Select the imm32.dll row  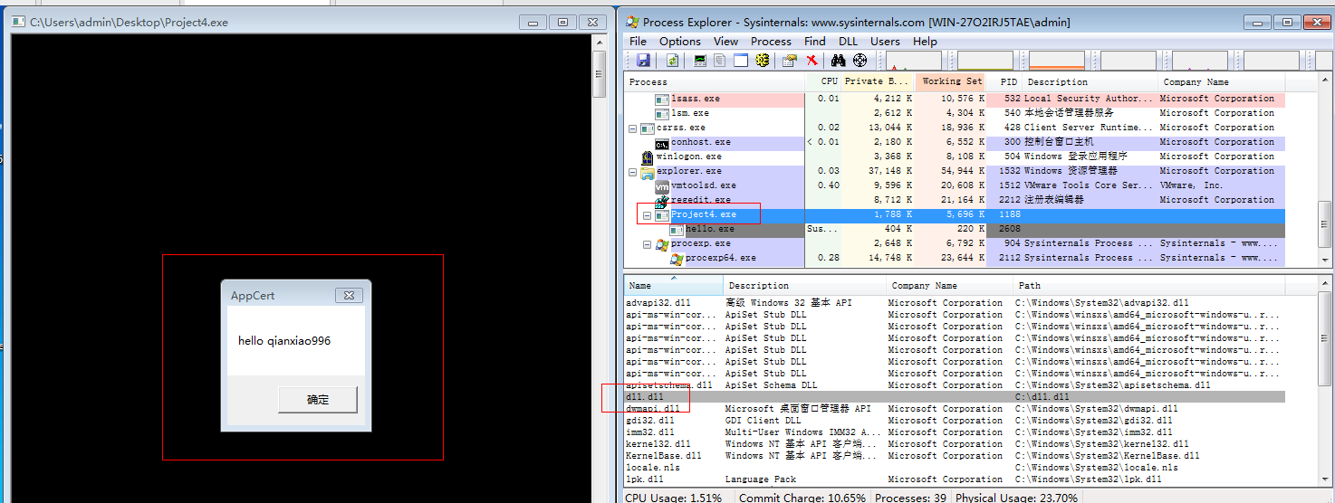(955, 432)
